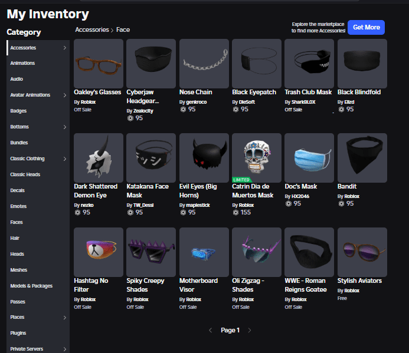Open creator genkroco's profile link
Screen dimensions: 409x353
click(196, 102)
